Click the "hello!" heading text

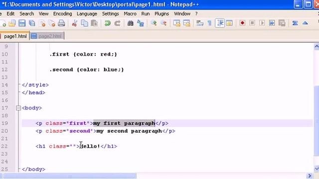[90, 146]
